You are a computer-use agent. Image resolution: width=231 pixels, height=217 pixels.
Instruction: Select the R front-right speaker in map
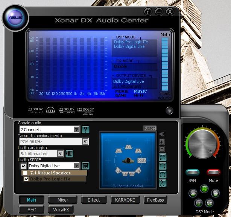(138, 150)
